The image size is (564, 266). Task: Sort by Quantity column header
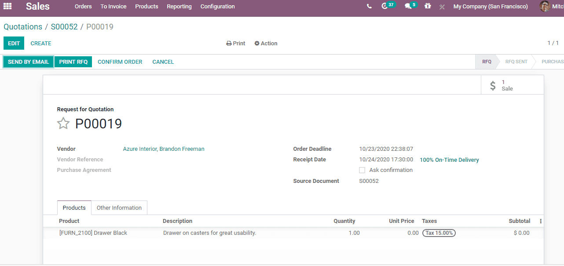[344, 221]
